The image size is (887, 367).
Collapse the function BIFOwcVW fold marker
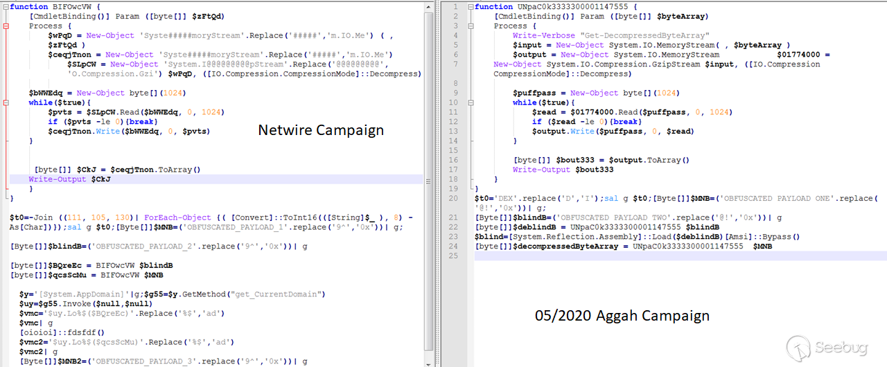coord(6,6)
